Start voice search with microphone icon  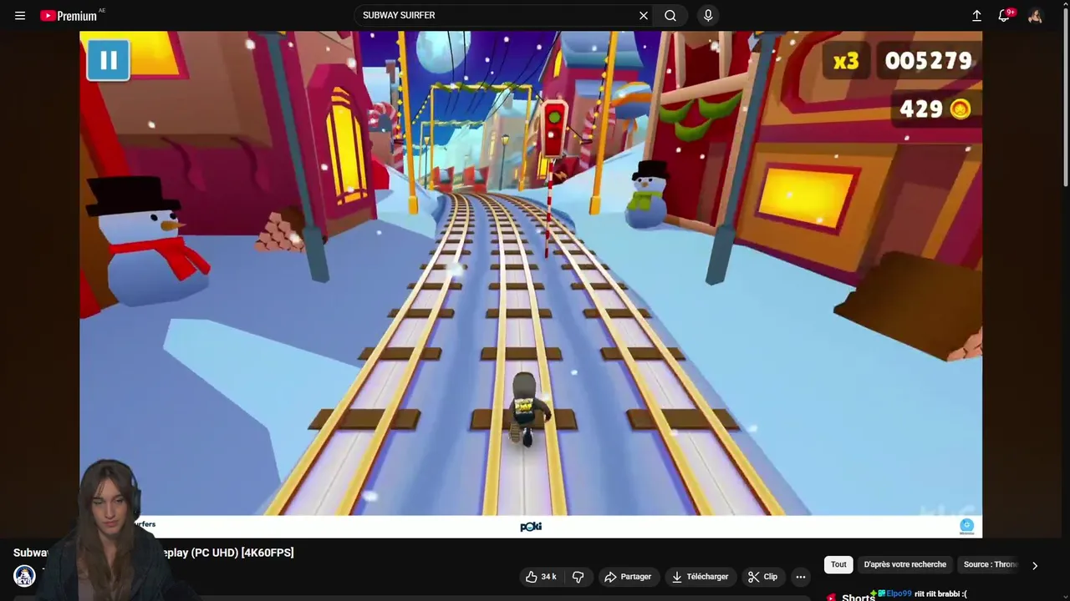[708, 15]
